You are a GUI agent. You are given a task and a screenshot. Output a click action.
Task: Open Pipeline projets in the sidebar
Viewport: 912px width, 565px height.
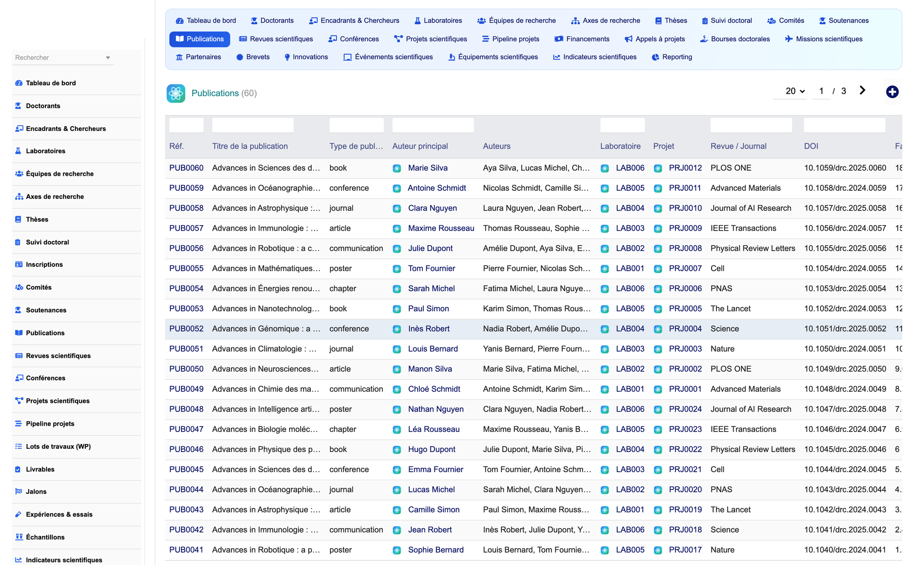pyautogui.click(x=50, y=424)
